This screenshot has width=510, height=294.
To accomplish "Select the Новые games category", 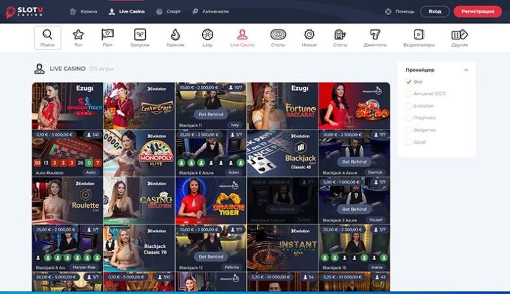I will tap(309, 38).
